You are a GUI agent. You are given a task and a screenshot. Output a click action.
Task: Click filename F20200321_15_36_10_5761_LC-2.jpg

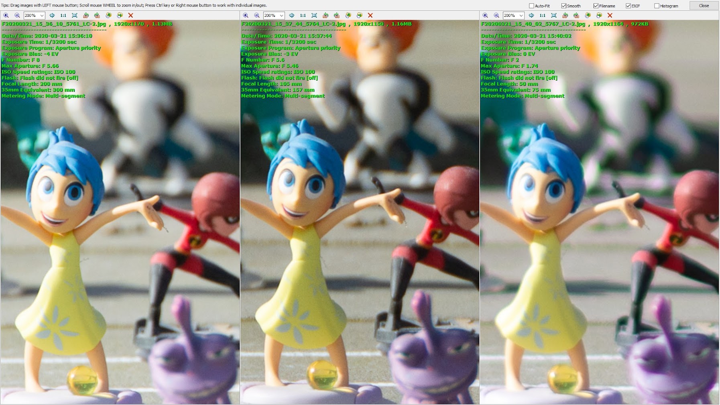click(x=54, y=24)
